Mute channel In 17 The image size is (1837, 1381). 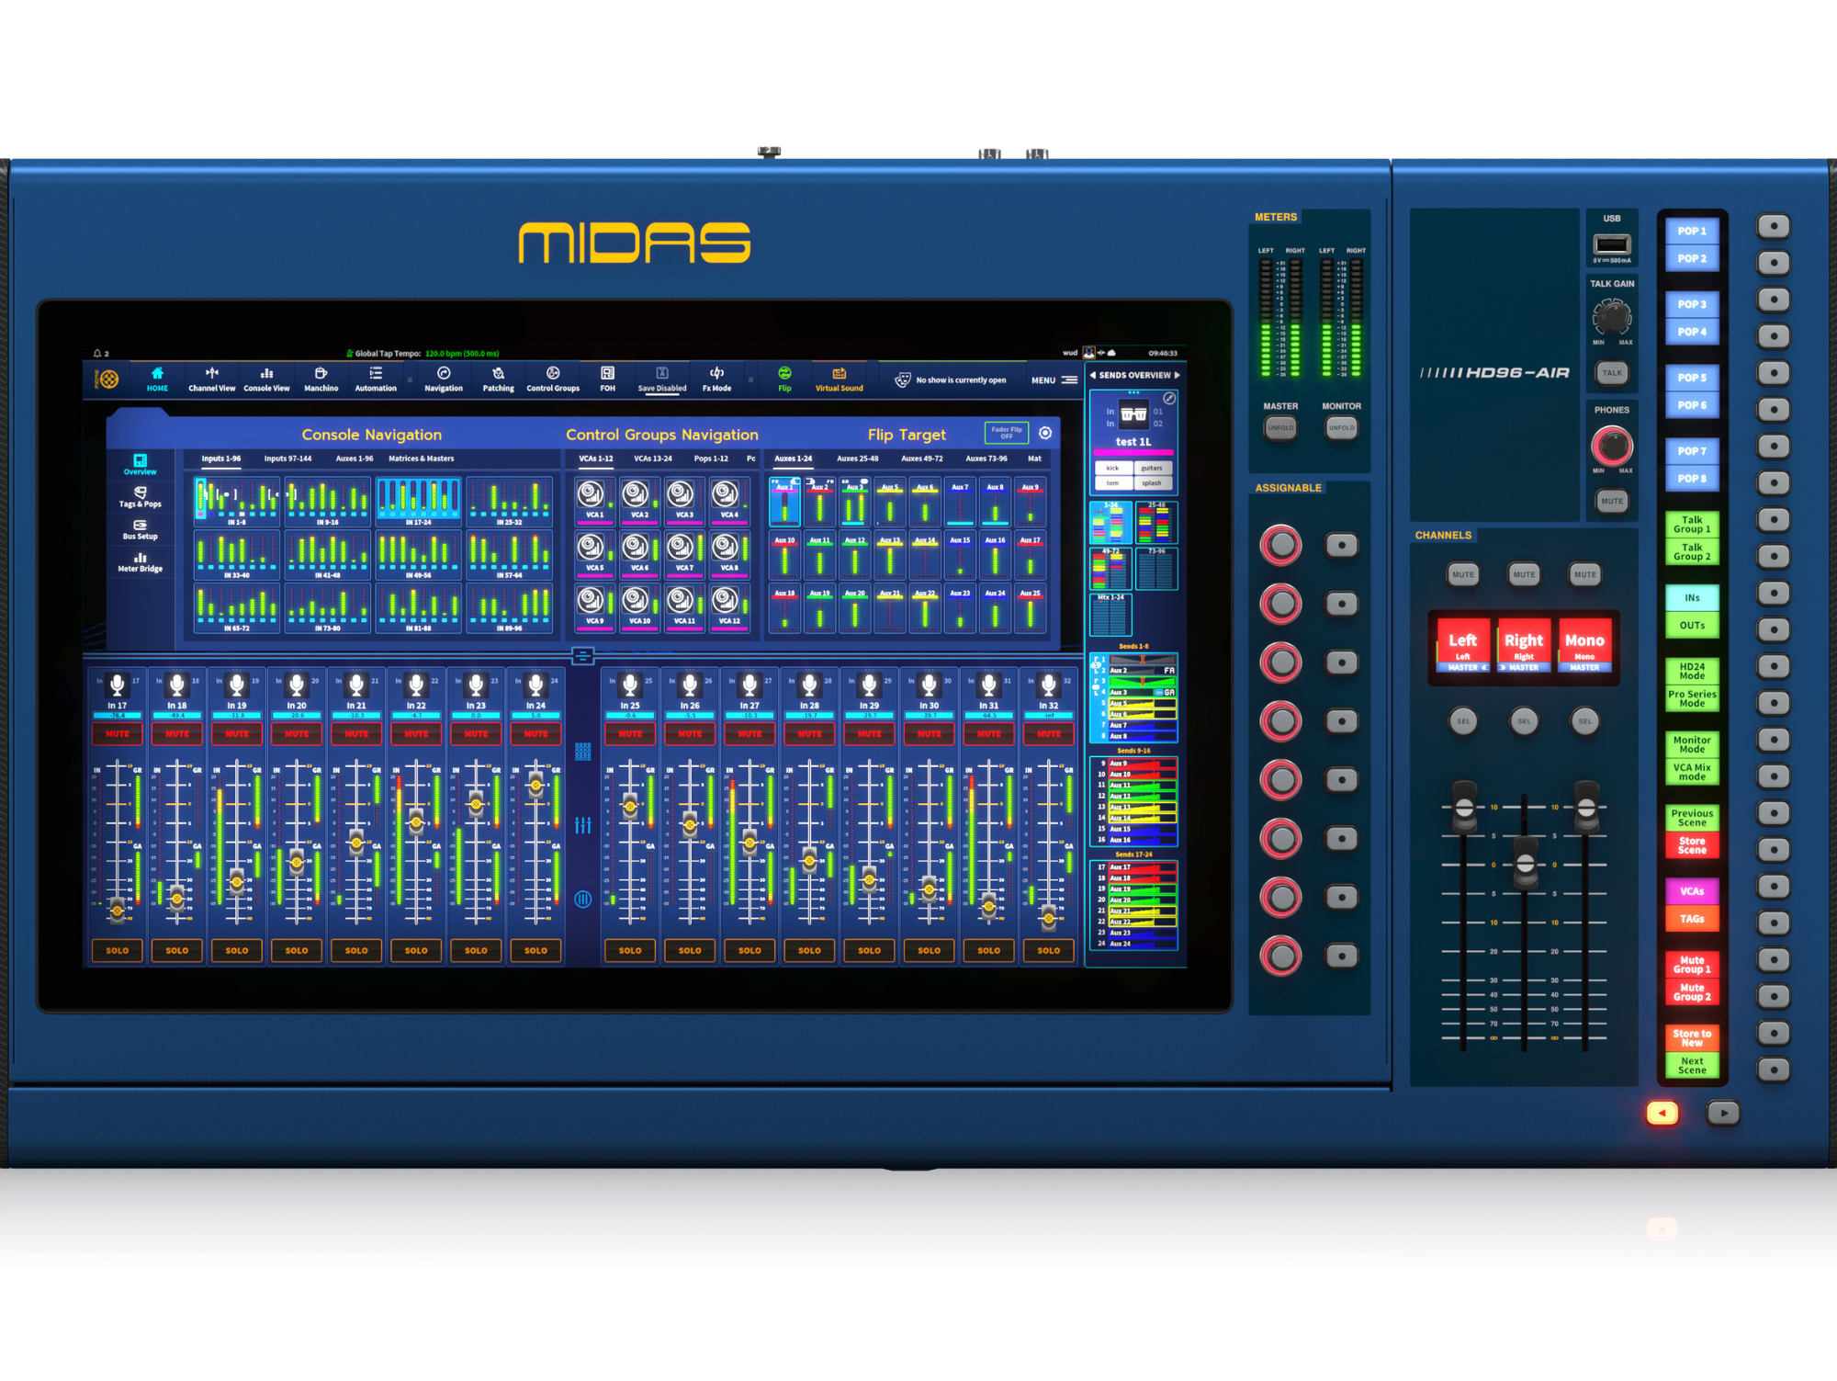117,733
